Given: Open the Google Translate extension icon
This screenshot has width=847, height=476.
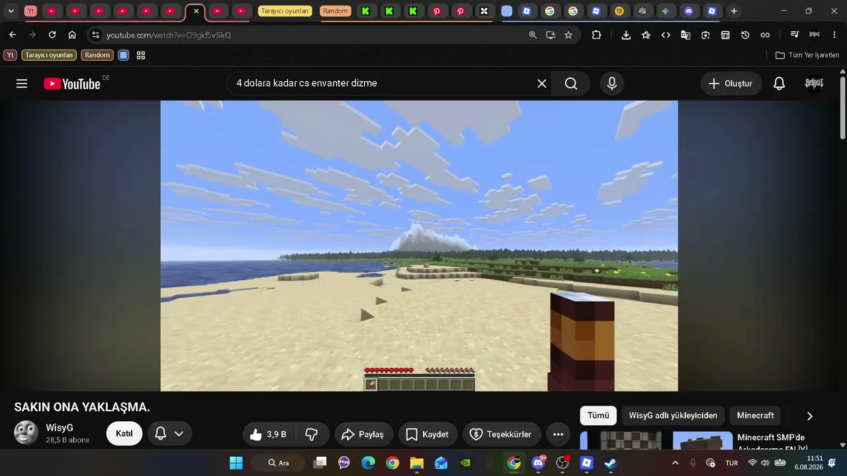Looking at the screenshot, I should click(686, 35).
